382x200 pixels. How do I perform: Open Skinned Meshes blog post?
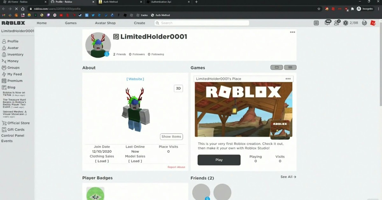pyautogui.click(x=15, y=114)
